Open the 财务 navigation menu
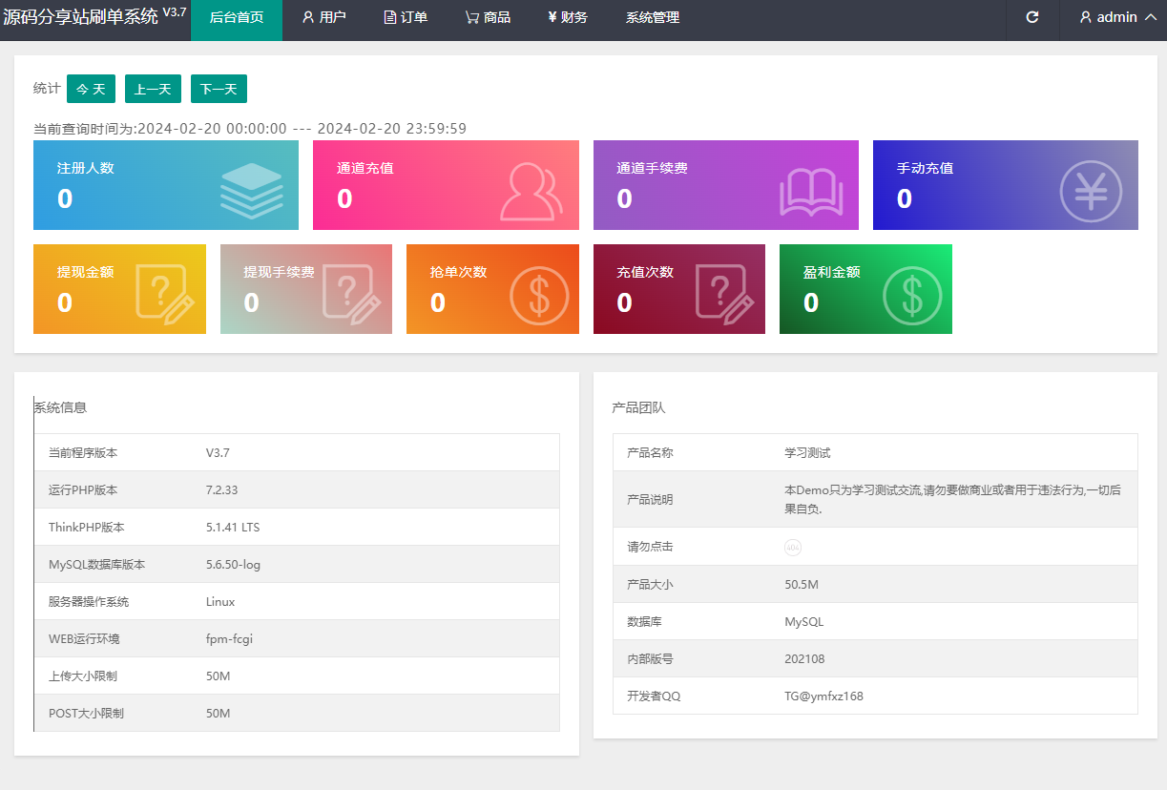This screenshot has height=790, width=1167. coord(568,17)
